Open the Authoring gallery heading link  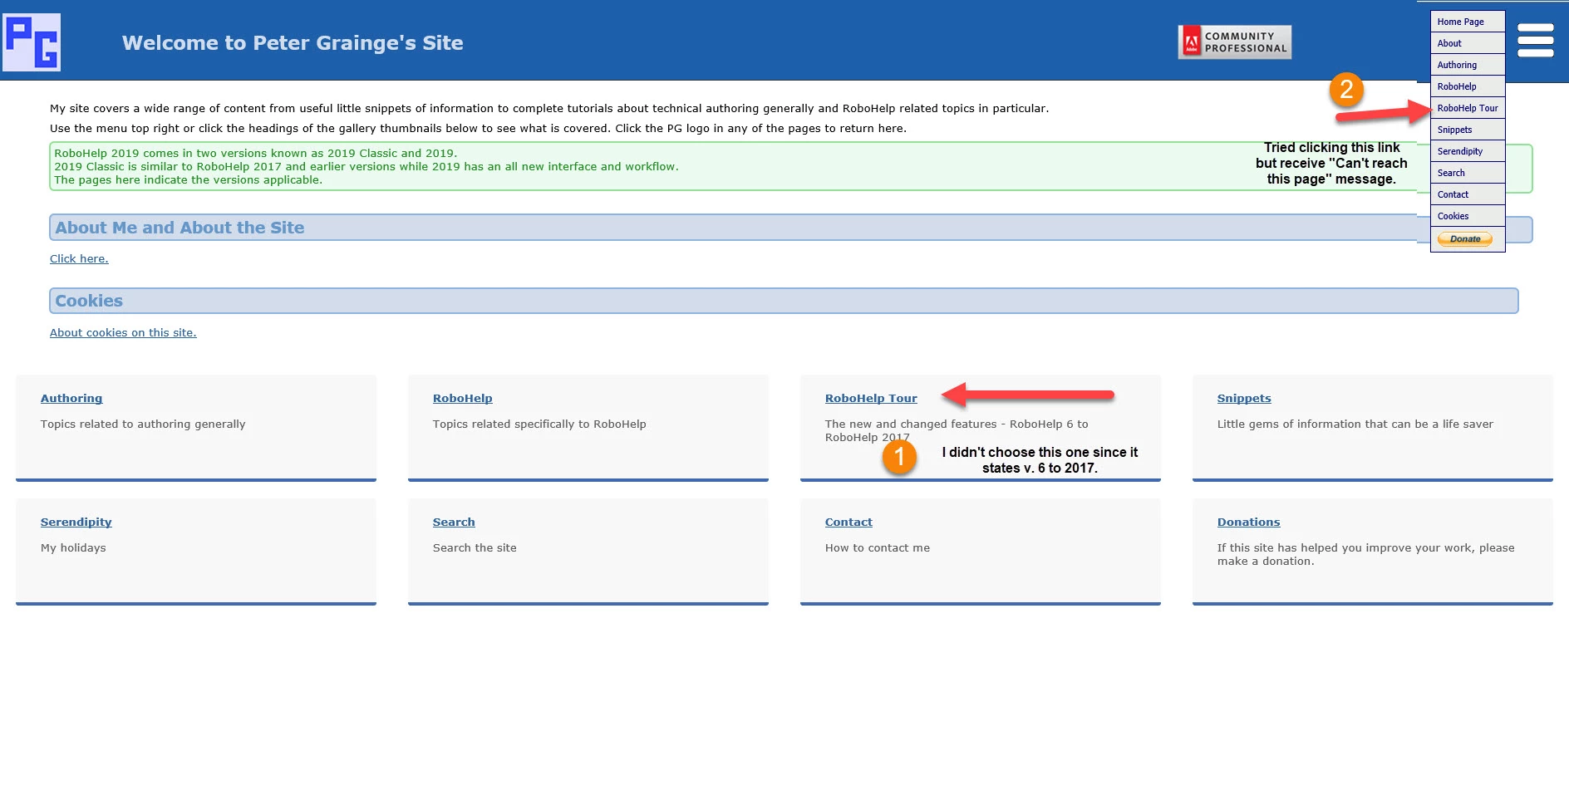pyautogui.click(x=71, y=398)
